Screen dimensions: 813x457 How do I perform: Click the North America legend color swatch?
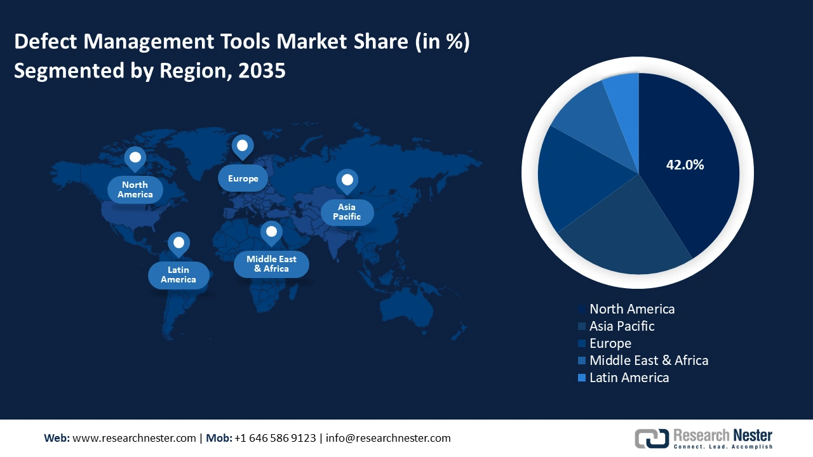pos(582,310)
